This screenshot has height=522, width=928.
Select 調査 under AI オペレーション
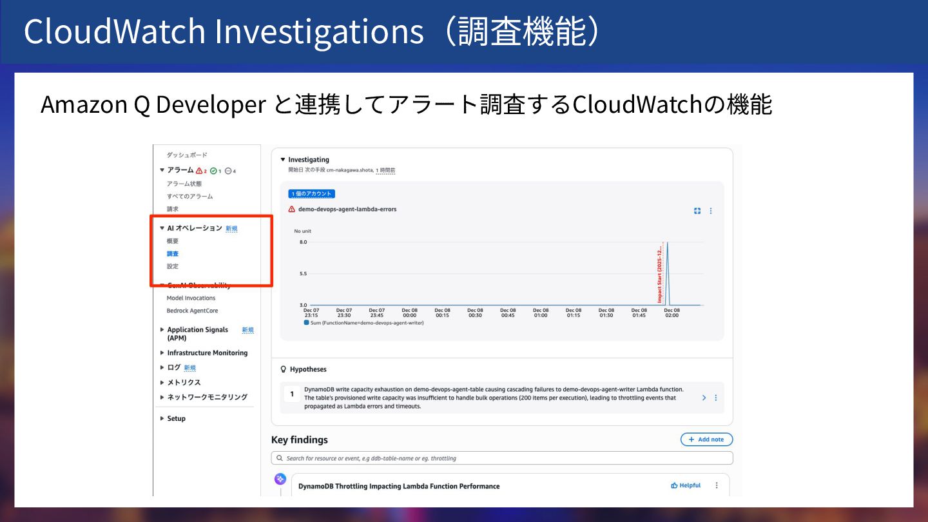pos(173,254)
